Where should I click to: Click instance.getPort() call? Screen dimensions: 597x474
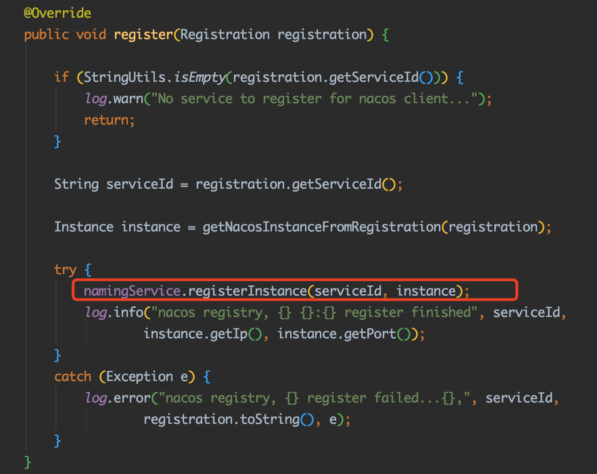345,334
